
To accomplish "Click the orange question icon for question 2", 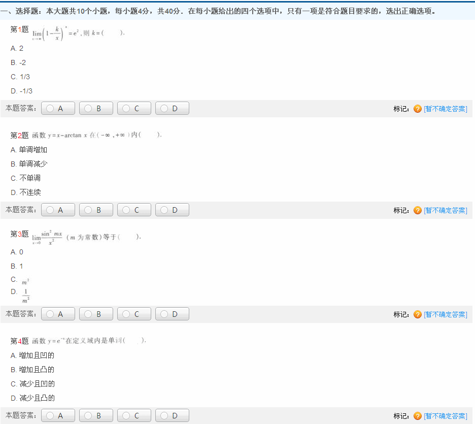I will pyautogui.click(x=418, y=210).
